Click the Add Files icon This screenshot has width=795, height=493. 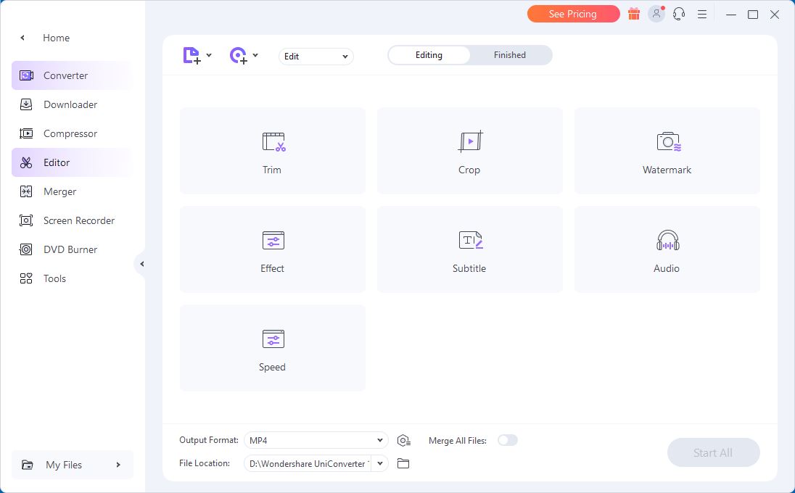coord(191,55)
